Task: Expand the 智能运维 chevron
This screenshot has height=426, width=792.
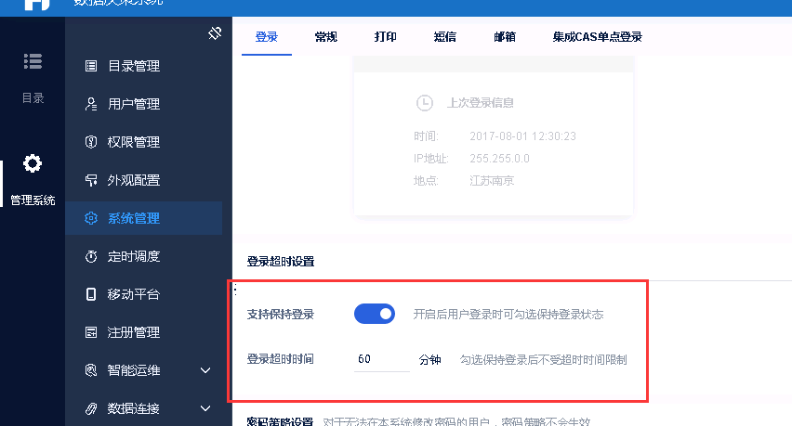Action: coord(205,370)
